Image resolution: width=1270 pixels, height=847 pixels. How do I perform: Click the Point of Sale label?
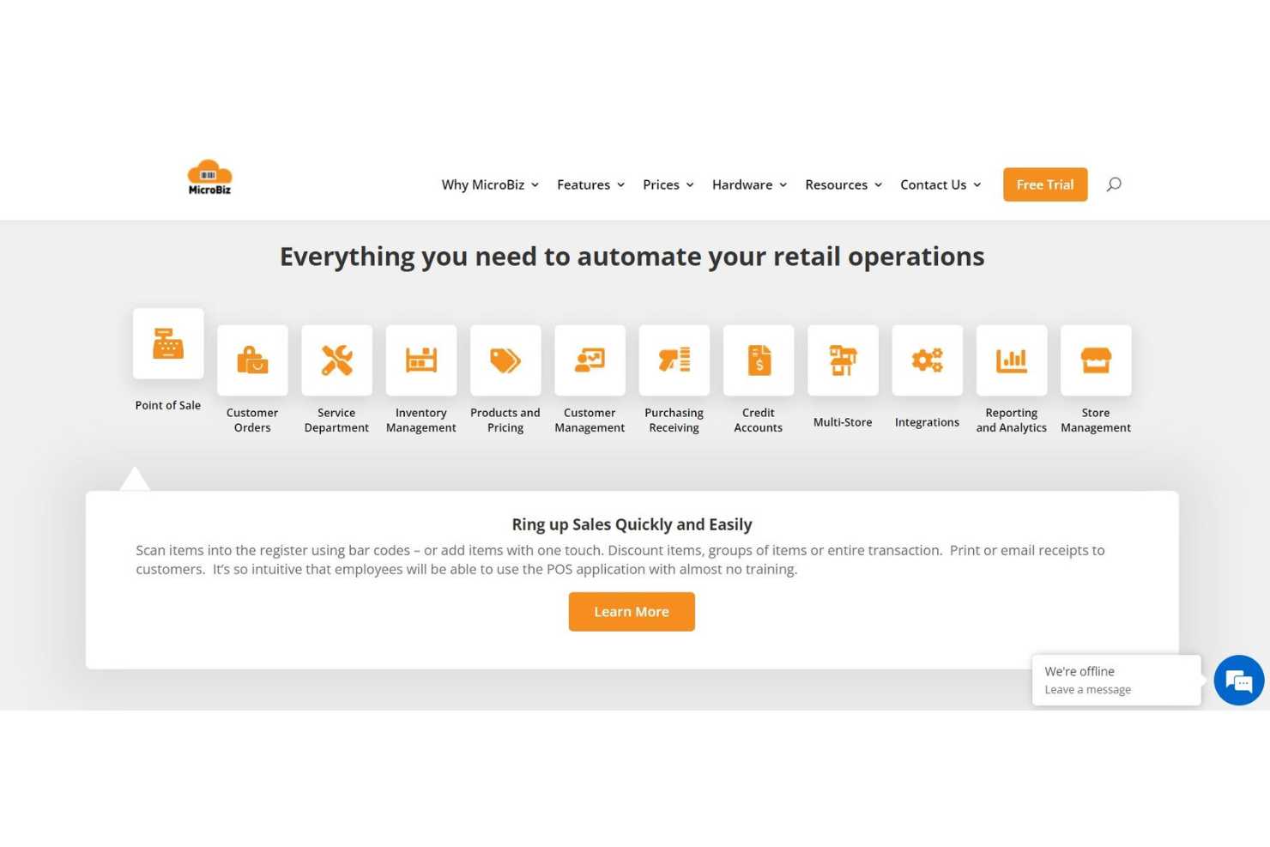tap(168, 405)
